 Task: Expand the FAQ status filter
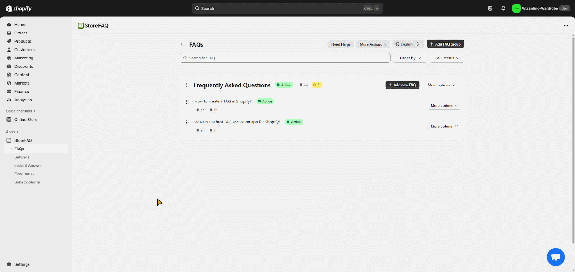point(447,58)
